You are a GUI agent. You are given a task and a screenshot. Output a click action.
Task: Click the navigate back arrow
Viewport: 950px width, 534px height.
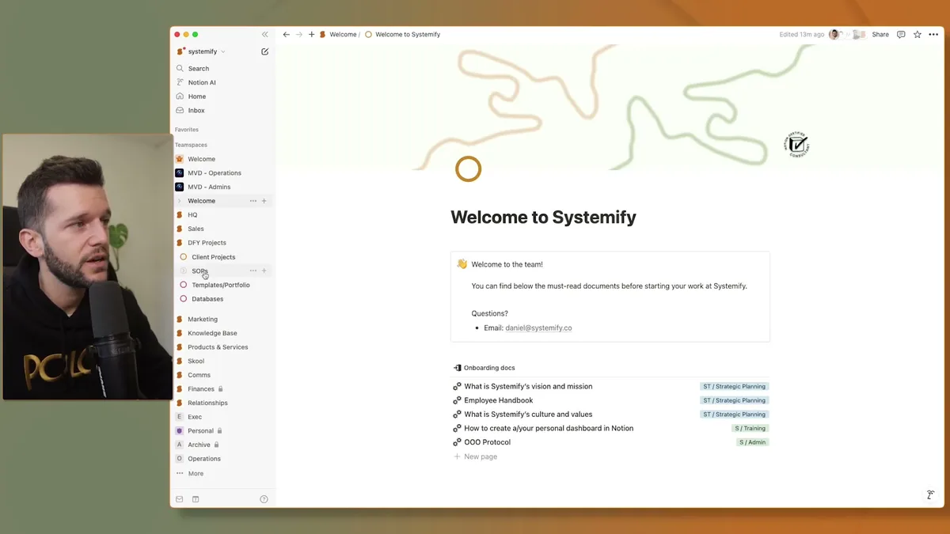pyautogui.click(x=286, y=34)
